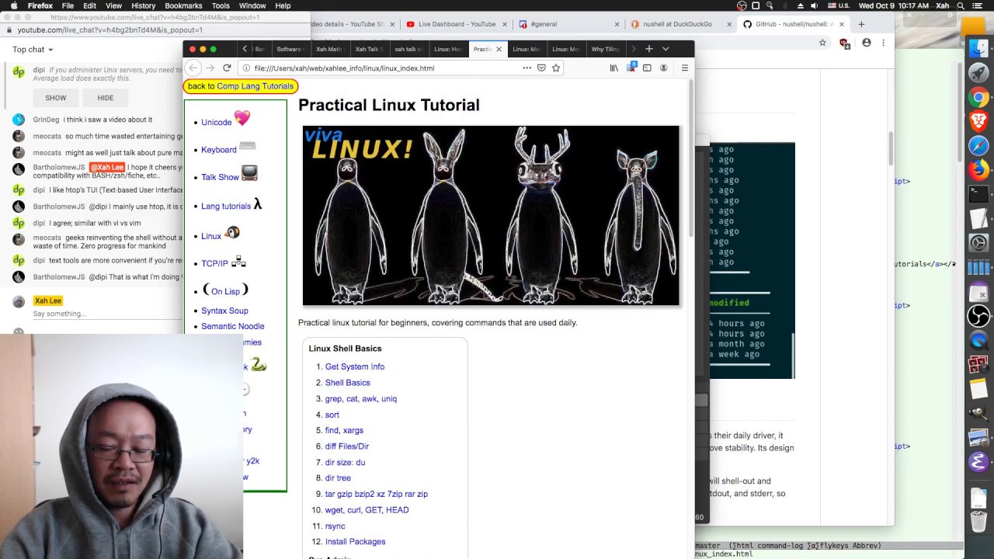994x559 pixels.
Task: Open Get System Info tutorial link
Action: [x=355, y=366]
